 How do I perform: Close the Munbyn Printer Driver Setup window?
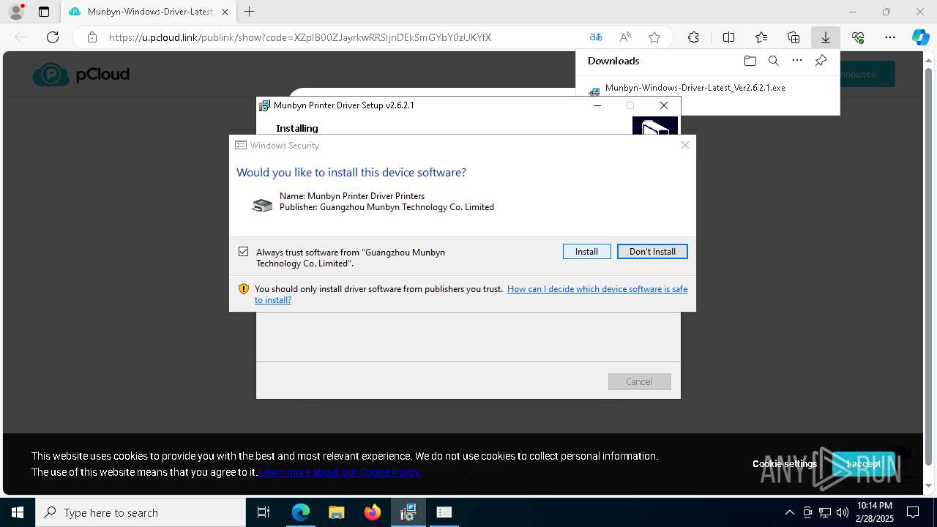(664, 105)
